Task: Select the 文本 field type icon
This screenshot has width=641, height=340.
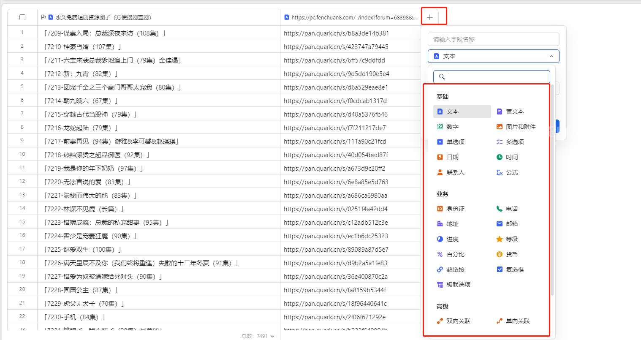Action: (x=440, y=112)
